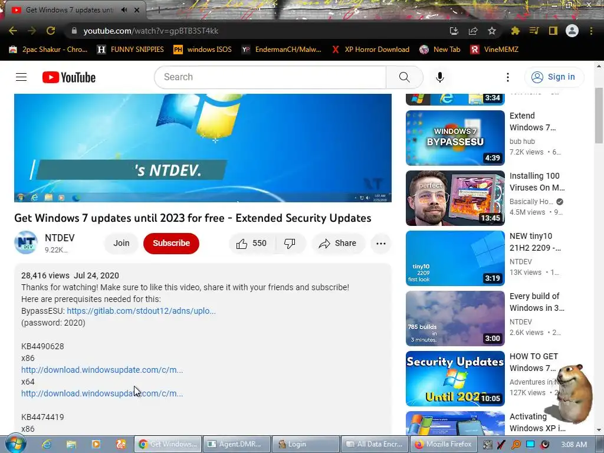604x453 pixels.
Task: Open more actions ellipsis under video
Action: coord(381,243)
